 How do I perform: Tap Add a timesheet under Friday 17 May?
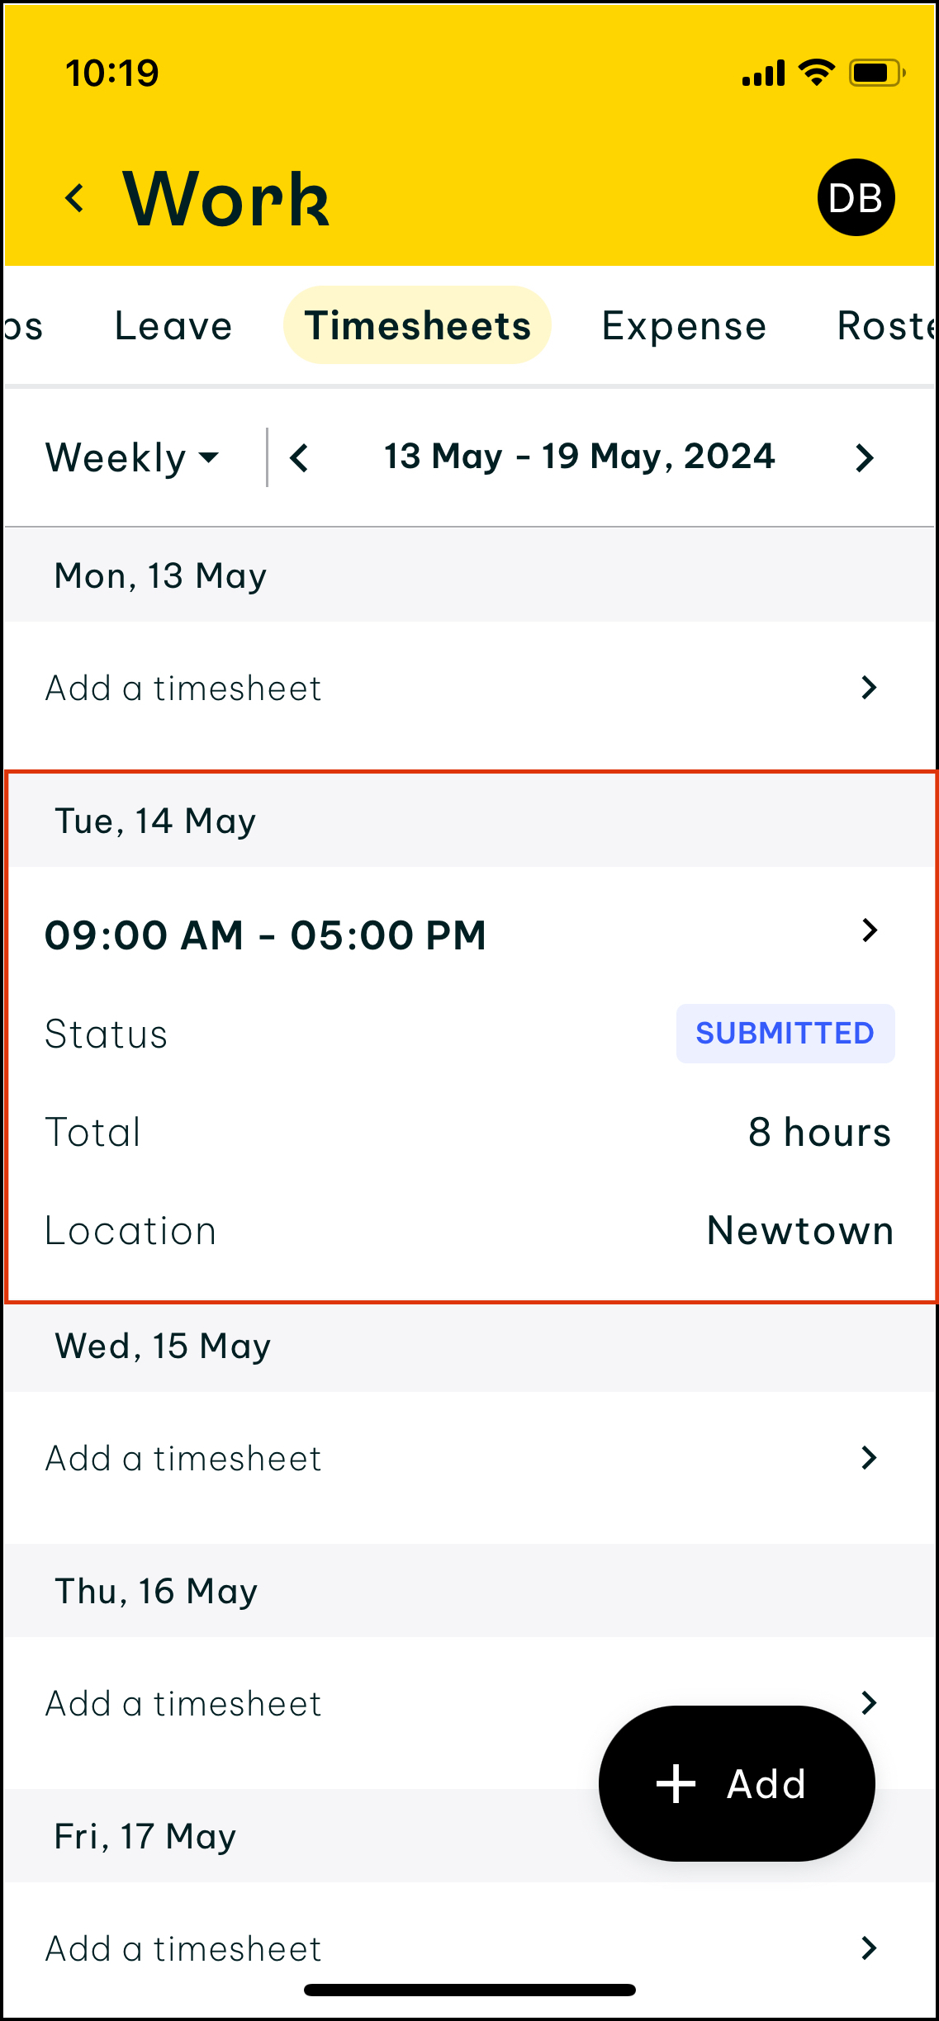[183, 1948]
